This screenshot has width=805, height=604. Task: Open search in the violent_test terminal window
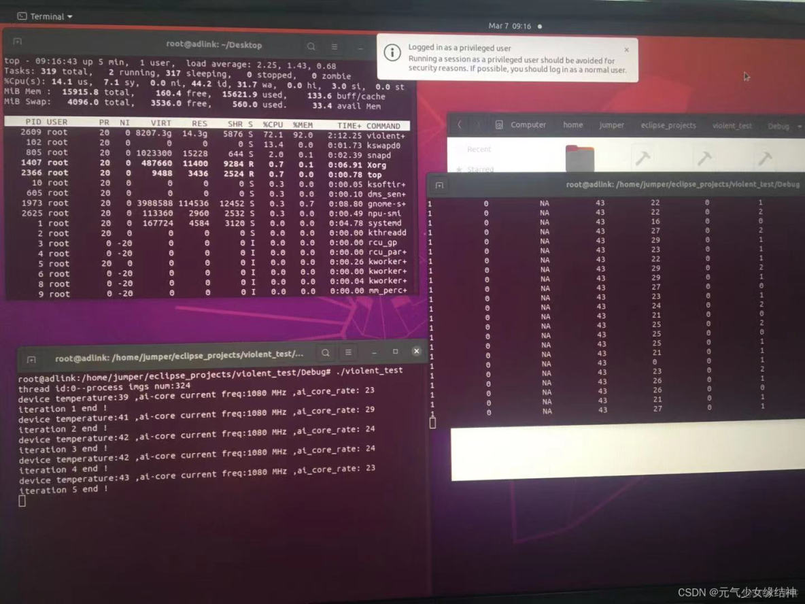[326, 352]
